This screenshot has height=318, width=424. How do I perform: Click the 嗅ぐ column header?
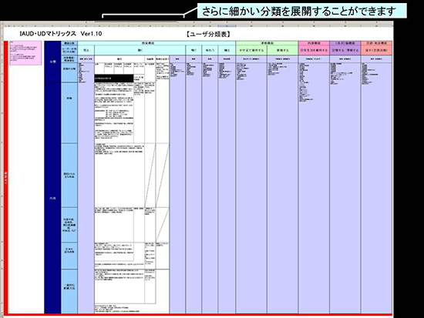pyautogui.click(x=193, y=50)
